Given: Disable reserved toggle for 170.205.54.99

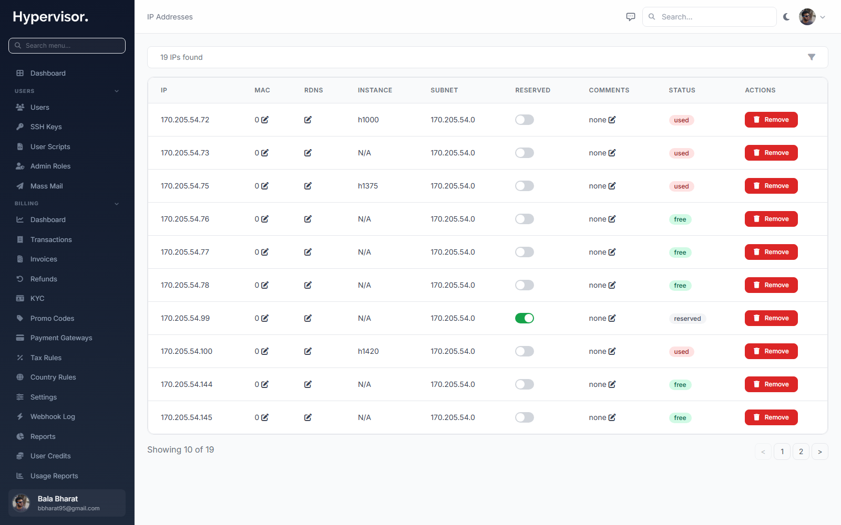Looking at the screenshot, I should point(525,318).
